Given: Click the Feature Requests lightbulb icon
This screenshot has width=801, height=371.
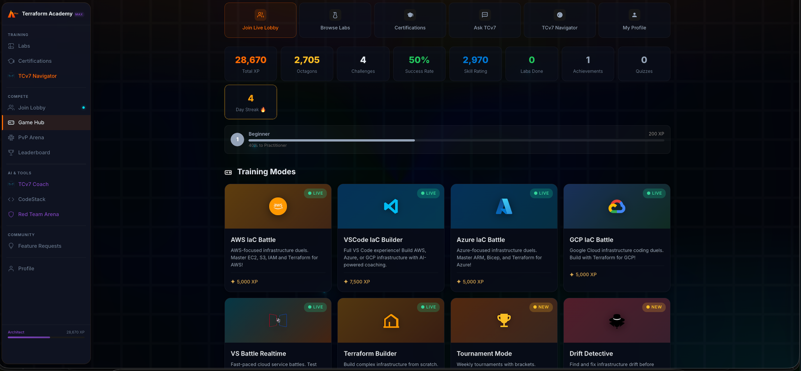Looking at the screenshot, I should [x=11, y=246].
